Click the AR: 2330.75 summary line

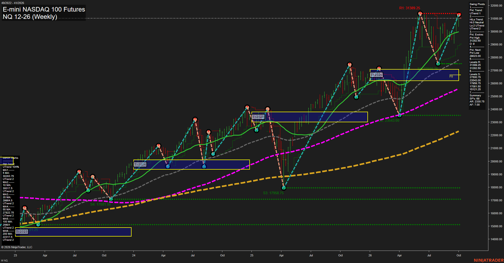click(x=477, y=102)
